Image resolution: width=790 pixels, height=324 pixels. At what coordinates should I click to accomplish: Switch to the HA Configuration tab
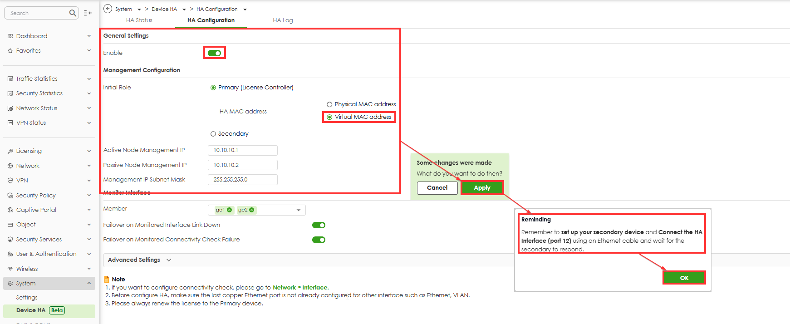pos(211,20)
